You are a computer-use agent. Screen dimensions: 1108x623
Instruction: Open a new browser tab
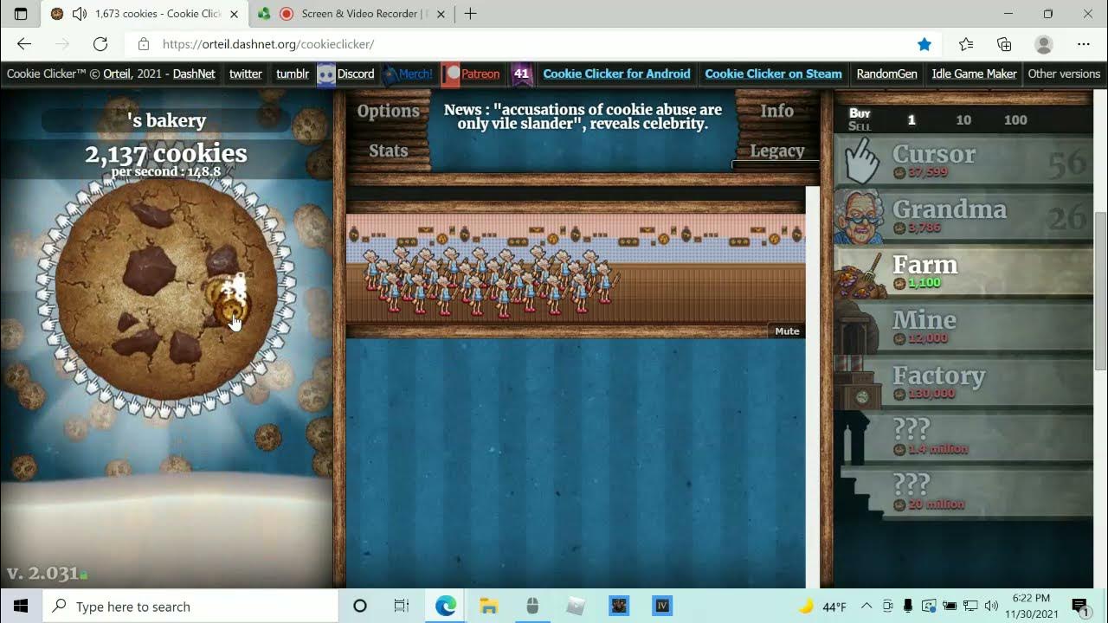point(470,14)
